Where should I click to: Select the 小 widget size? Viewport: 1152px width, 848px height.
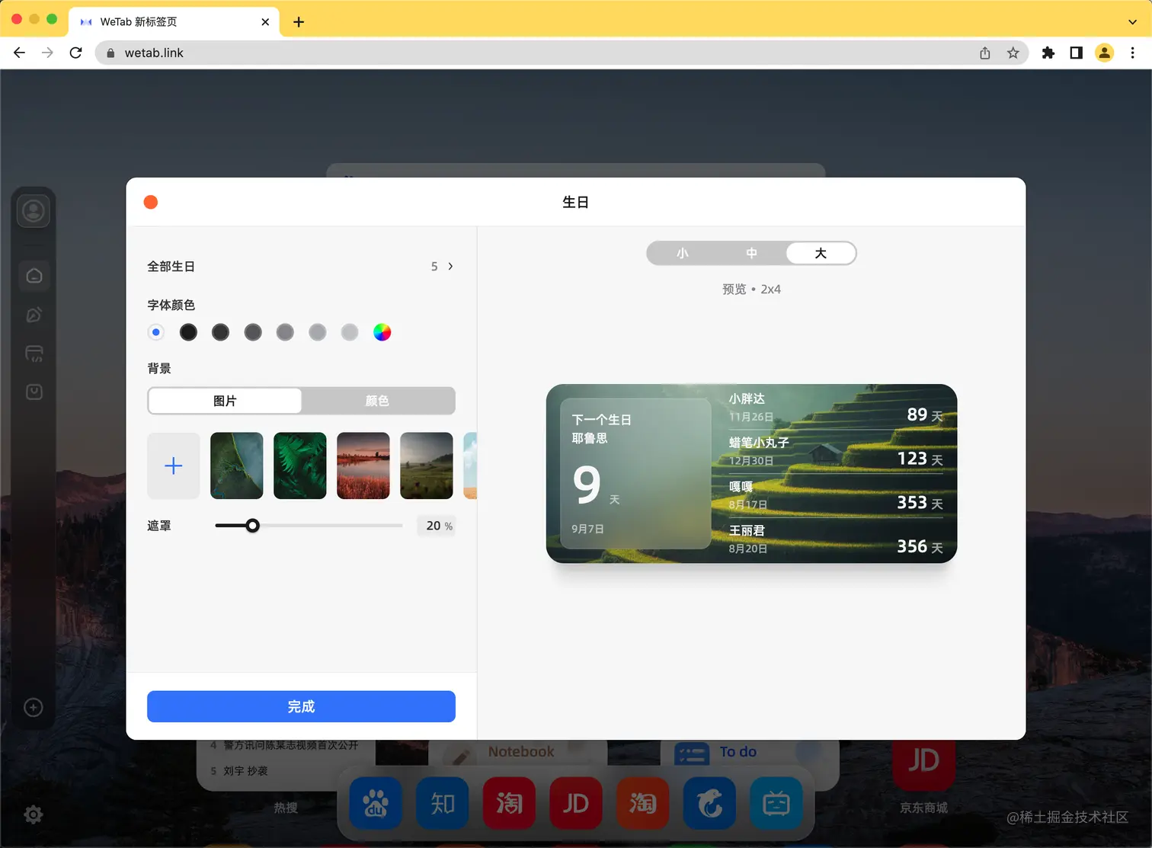click(682, 253)
